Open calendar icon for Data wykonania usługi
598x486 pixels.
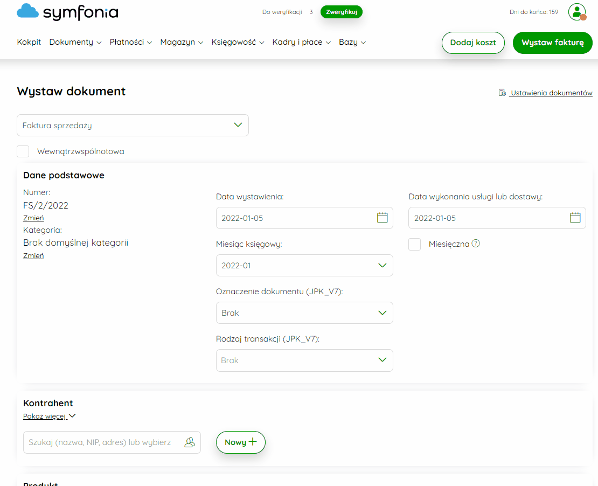pyautogui.click(x=575, y=218)
